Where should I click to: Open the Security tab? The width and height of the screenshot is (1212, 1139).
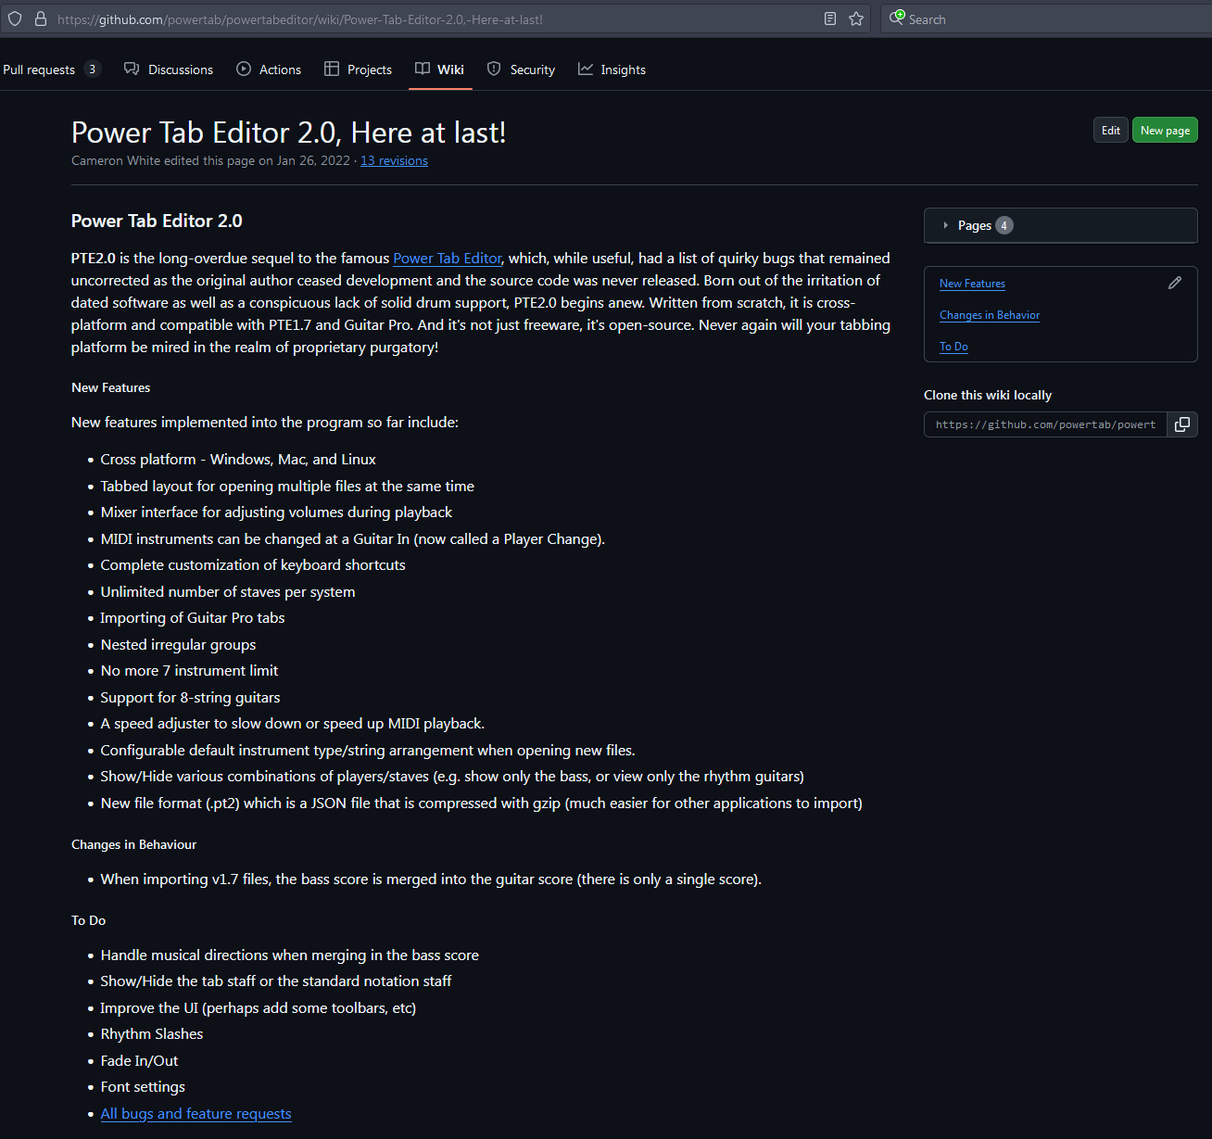522,70
